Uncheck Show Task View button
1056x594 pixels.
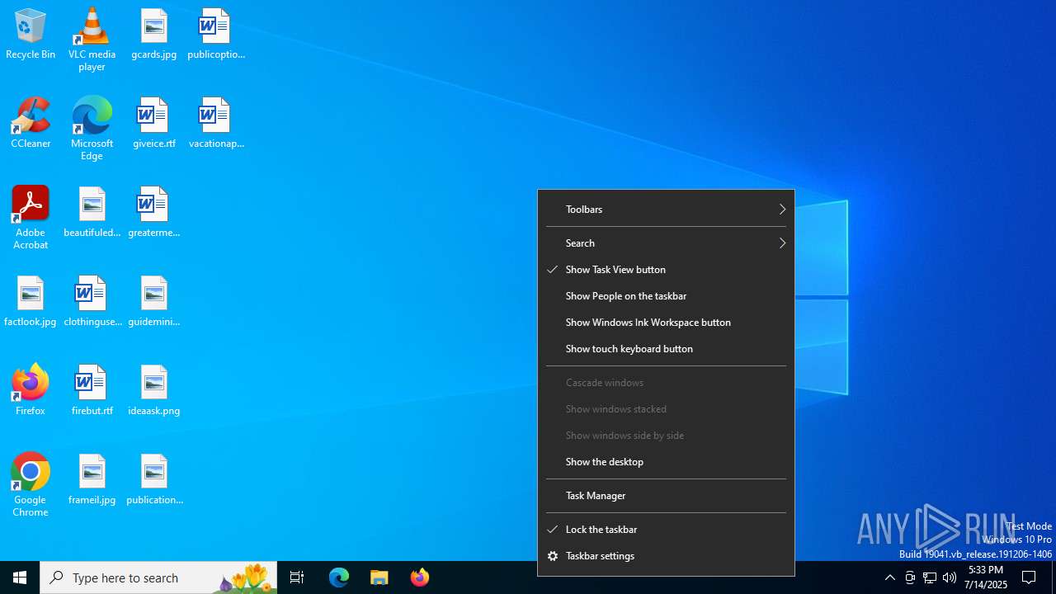tap(666, 270)
